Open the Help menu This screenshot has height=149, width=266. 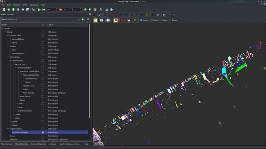(x=43, y=5)
